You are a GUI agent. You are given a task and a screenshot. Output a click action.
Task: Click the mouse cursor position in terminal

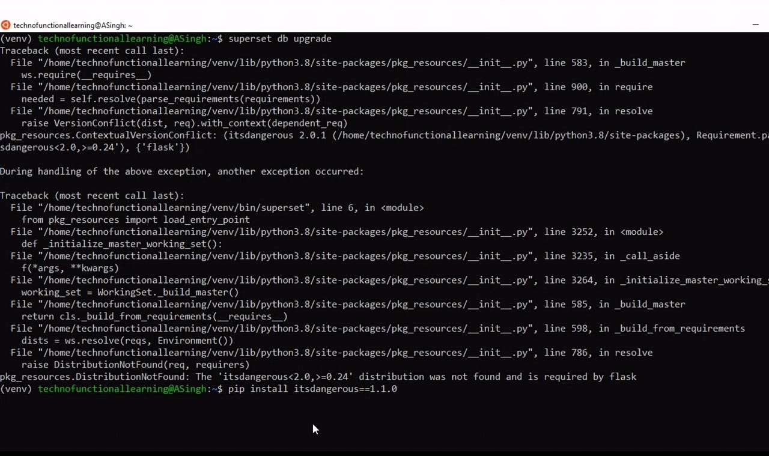coord(312,429)
